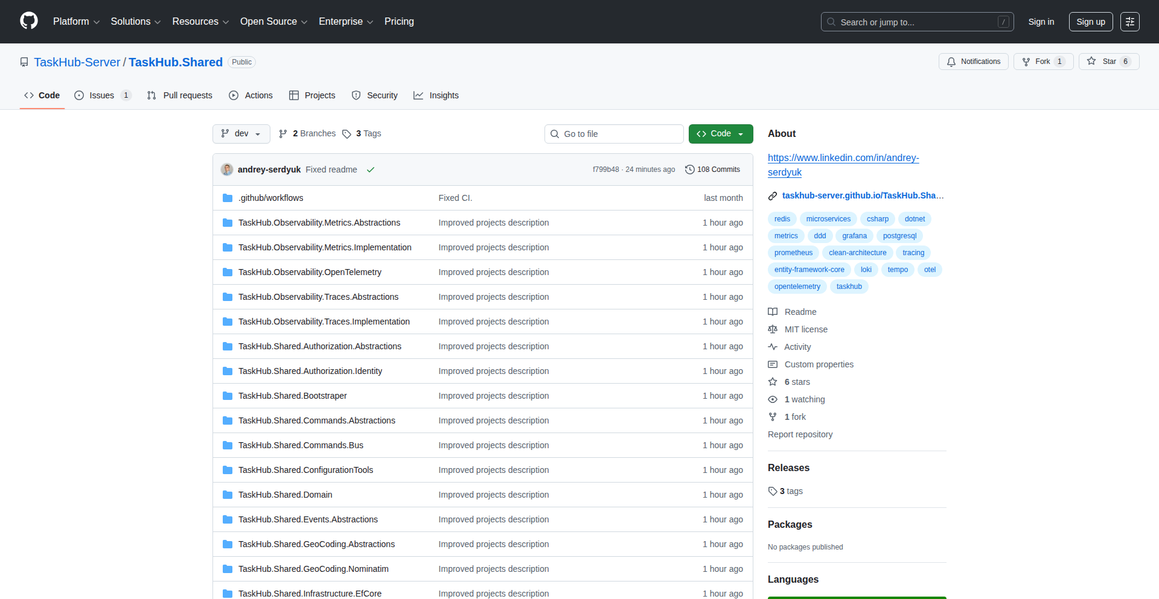Switch to the Issues tab
This screenshot has height=599, width=1159.
pos(101,95)
